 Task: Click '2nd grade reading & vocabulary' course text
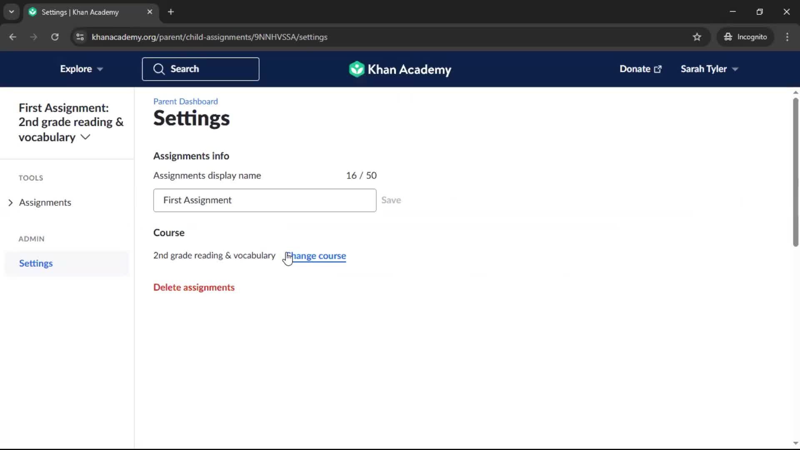[x=214, y=255]
